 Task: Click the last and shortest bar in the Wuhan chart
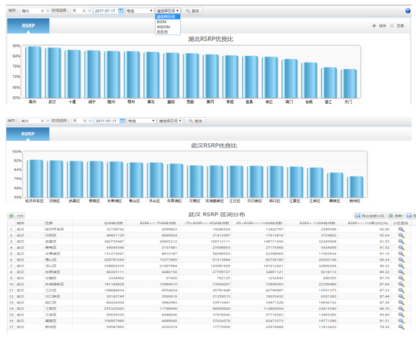pos(355,187)
